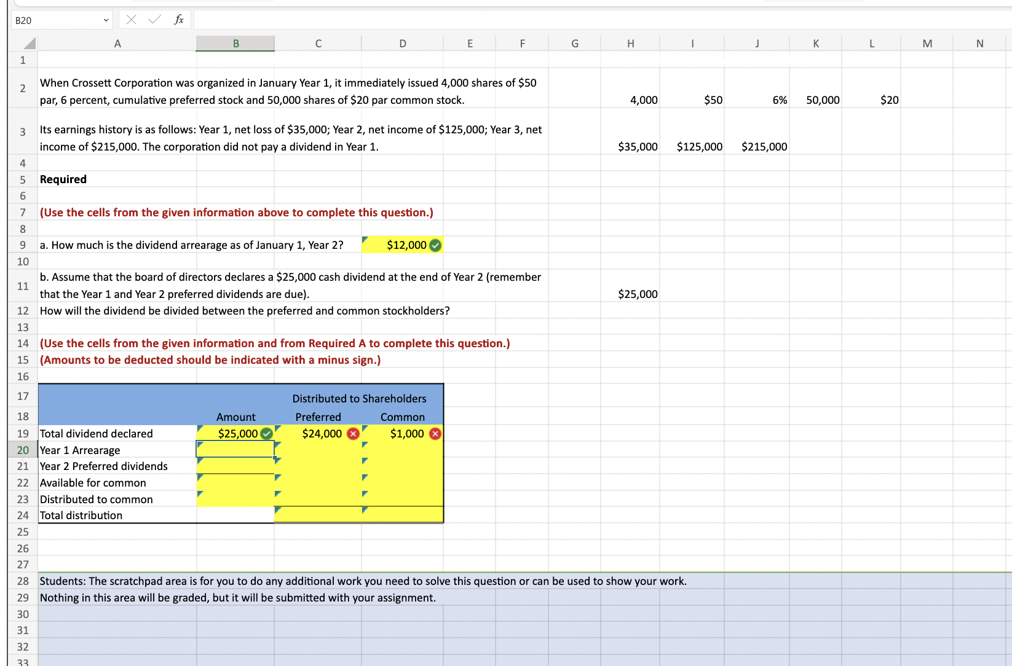Click into the formula bar input
This screenshot has height=666, width=1012.
click(603, 20)
